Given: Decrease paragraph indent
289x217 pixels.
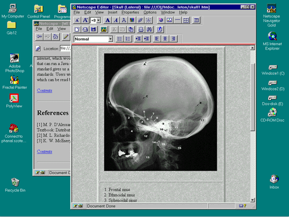Looking at the screenshot, I should (x=138, y=39).
